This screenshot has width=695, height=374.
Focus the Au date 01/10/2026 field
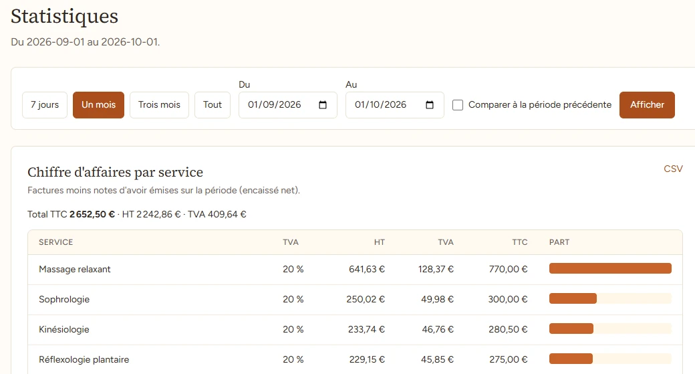click(394, 104)
